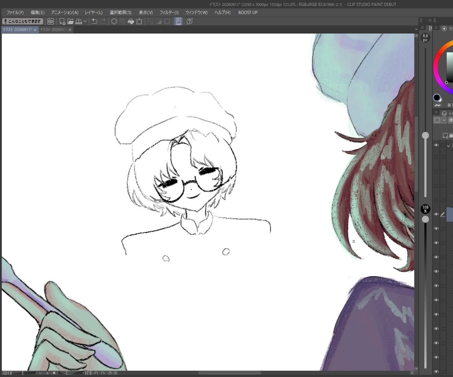Image resolution: width=453 pixels, height=377 pixels.
Task: Select the main drawing color swatch
Action: click(436, 97)
